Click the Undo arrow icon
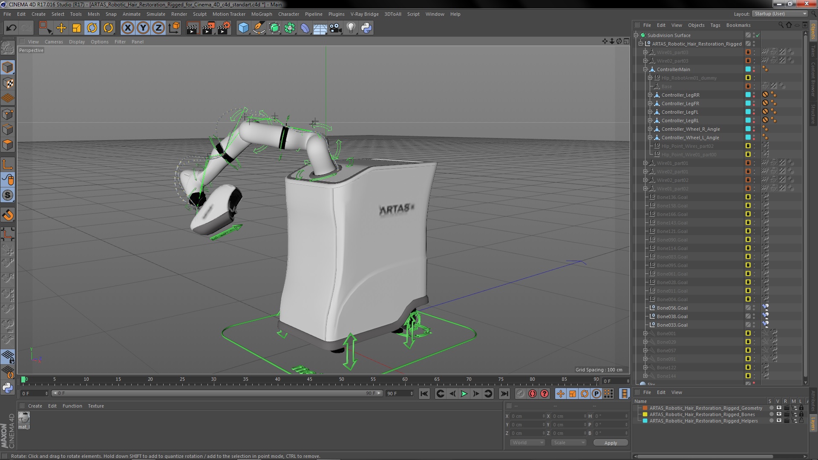The height and width of the screenshot is (460, 818). pyautogui.click(x=11, y=28)
